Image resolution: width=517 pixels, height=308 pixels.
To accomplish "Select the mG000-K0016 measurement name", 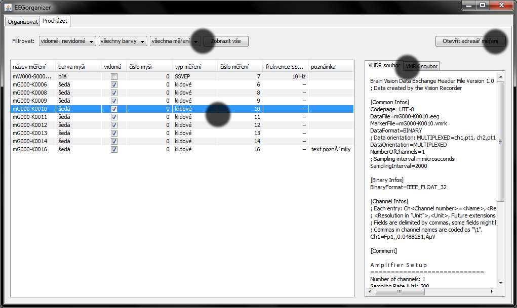I will click(30, 149).
